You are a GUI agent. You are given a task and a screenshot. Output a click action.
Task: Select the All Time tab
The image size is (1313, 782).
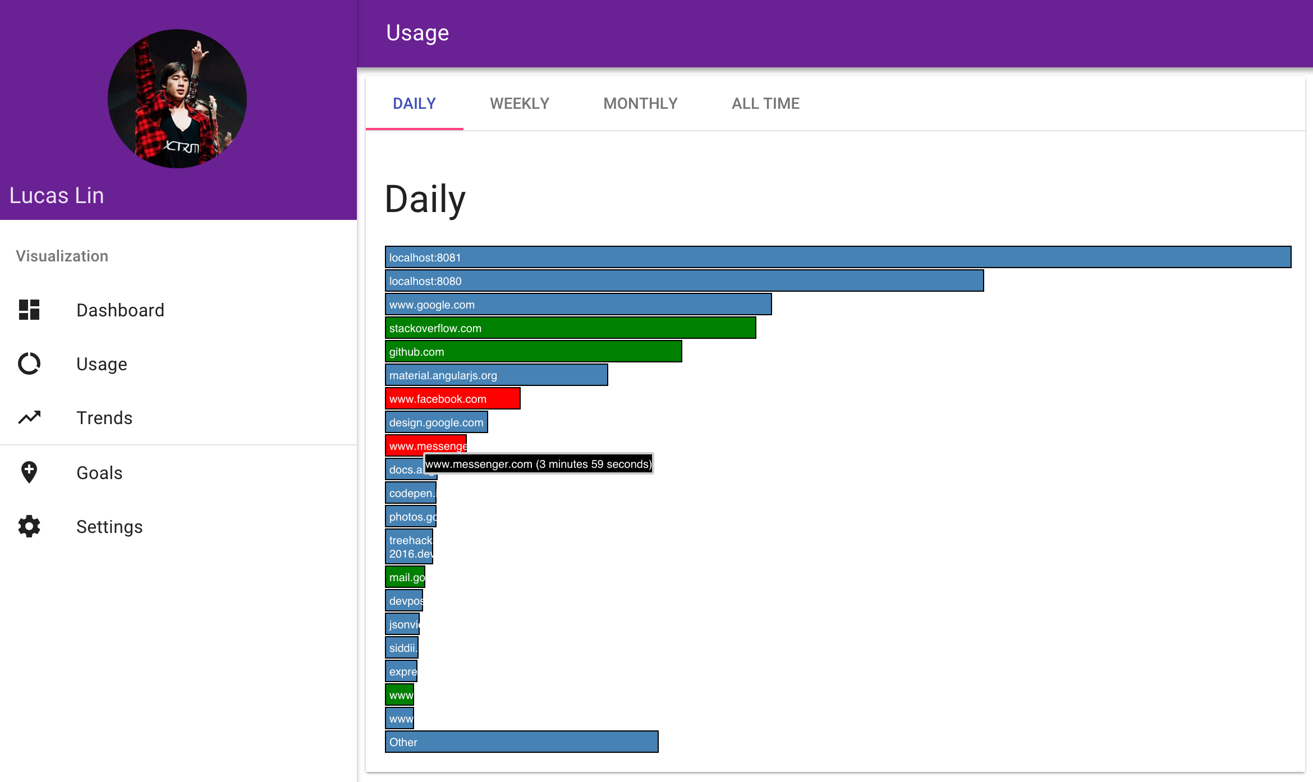765,103
